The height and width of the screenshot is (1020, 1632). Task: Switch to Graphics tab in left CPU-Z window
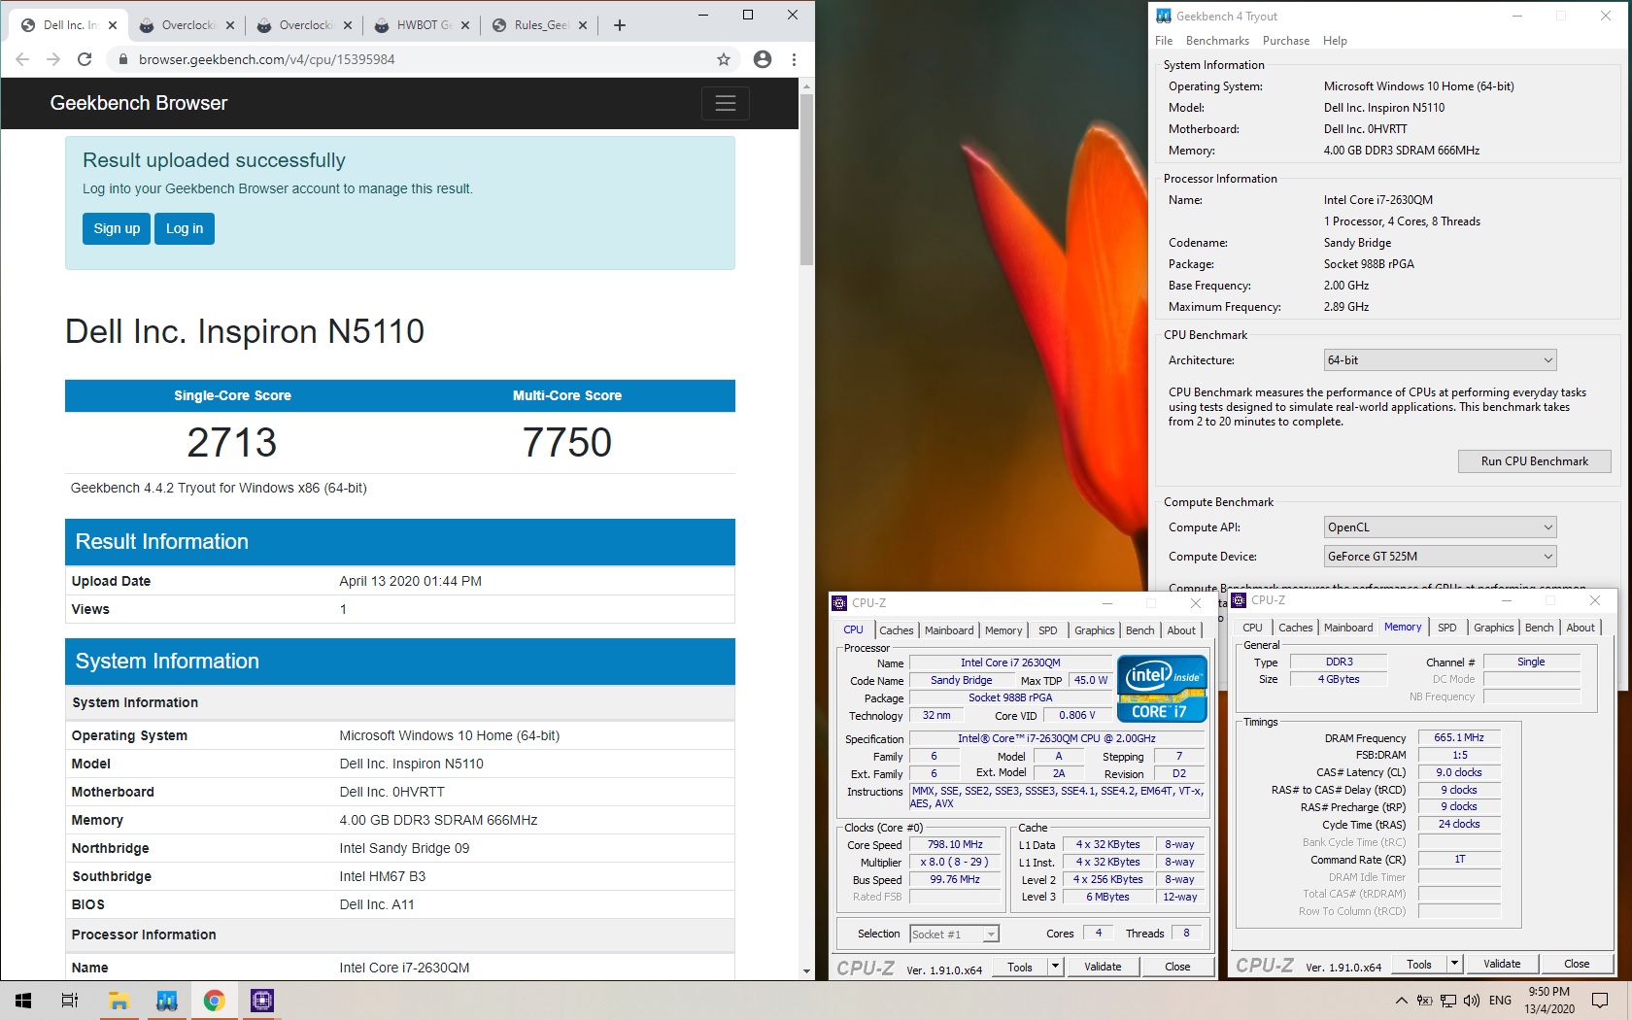(x=1095, y=630)
